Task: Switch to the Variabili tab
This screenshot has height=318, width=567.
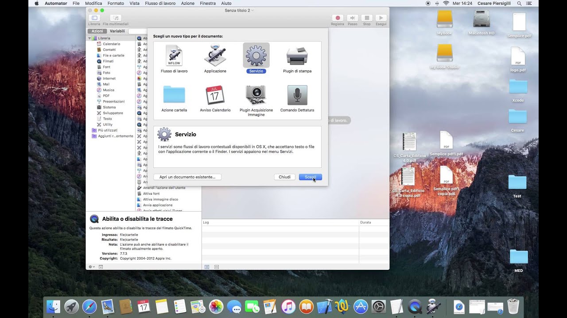Action: [x=117, y=31]
